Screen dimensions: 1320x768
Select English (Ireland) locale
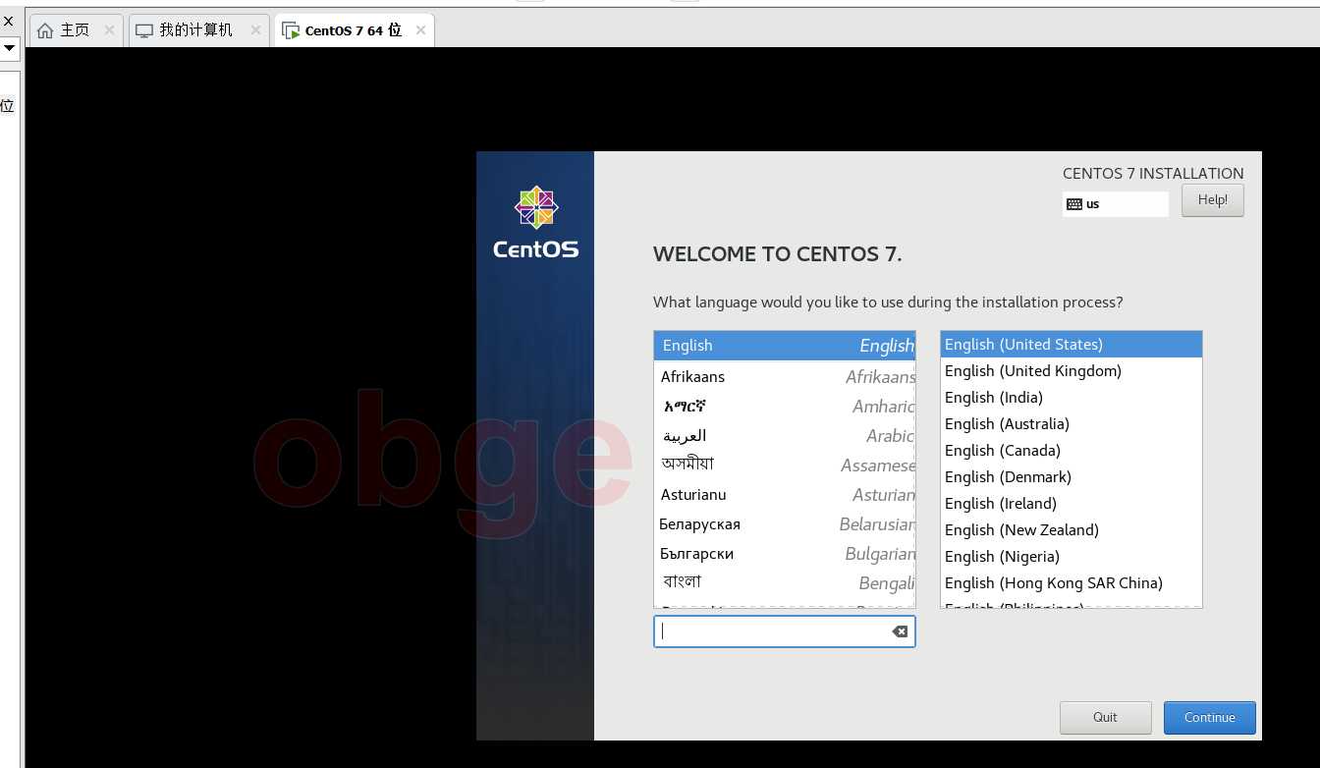pos(1071,504)
